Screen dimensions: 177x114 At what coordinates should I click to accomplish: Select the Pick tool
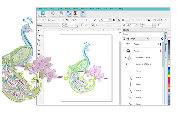39,31
